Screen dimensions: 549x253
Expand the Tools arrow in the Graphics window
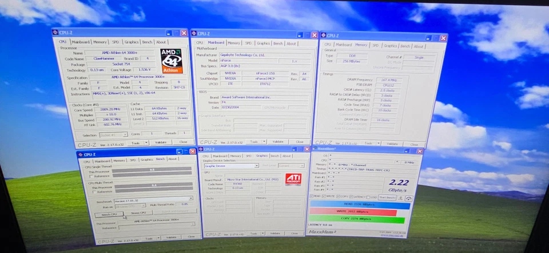pos(263,233)
